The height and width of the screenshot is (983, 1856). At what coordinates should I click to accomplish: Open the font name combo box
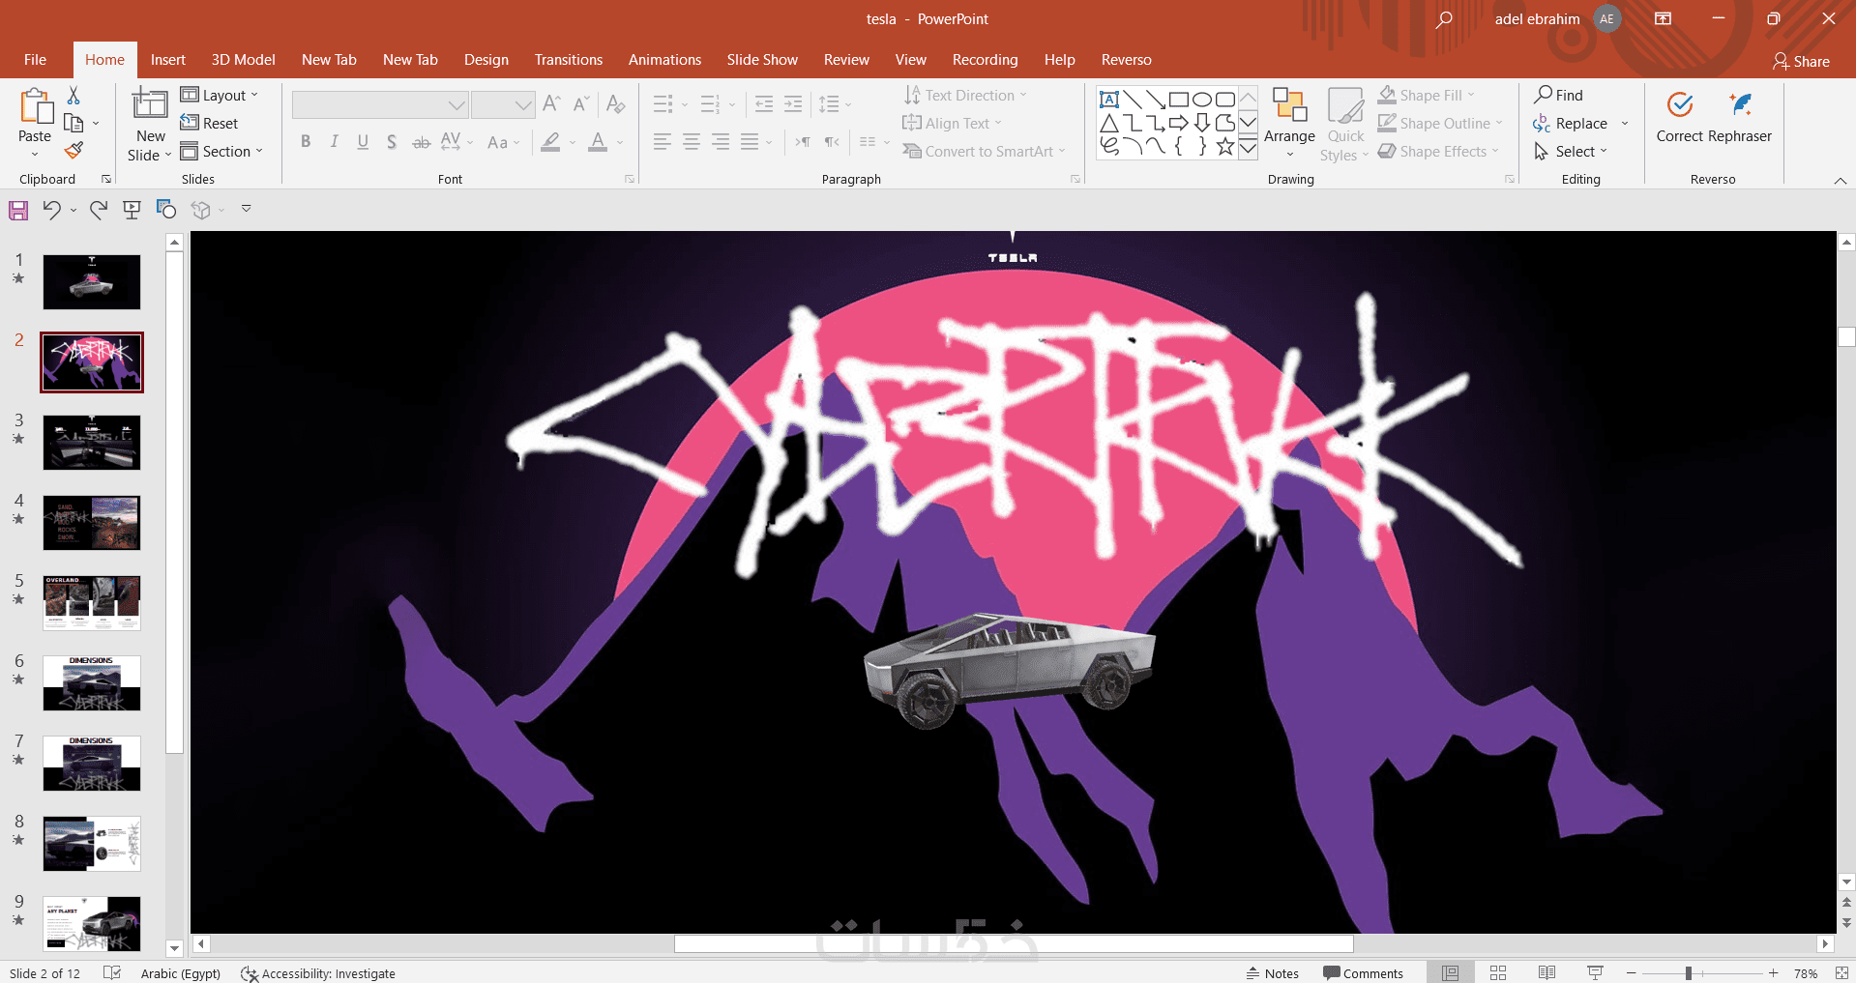[380, 104]
